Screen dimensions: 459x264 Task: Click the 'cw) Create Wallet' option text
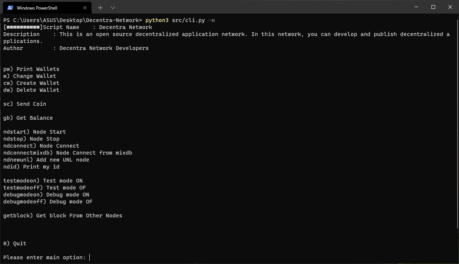31,83
